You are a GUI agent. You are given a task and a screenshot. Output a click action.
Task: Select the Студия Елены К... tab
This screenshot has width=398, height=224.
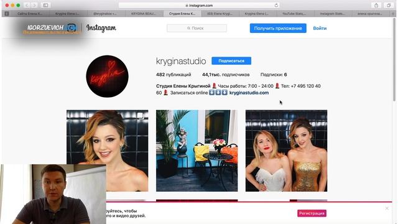point(182,14)
